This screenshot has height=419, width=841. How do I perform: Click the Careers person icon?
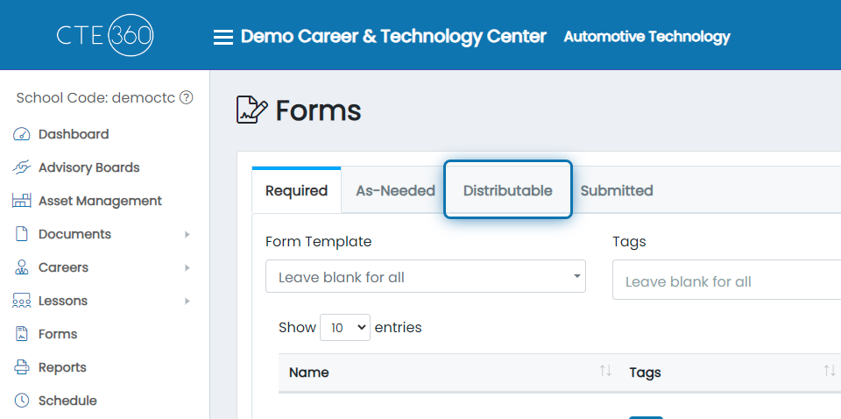21,267
